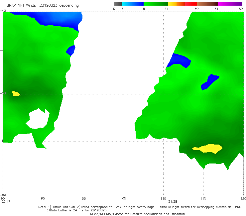This screenshot has height=216, width=246.
Task: Click the green segment of the color bar
Action: (156, 4)
